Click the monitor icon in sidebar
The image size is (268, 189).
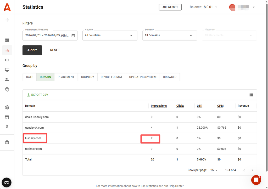pyautogui.click(x=7, y=70)
